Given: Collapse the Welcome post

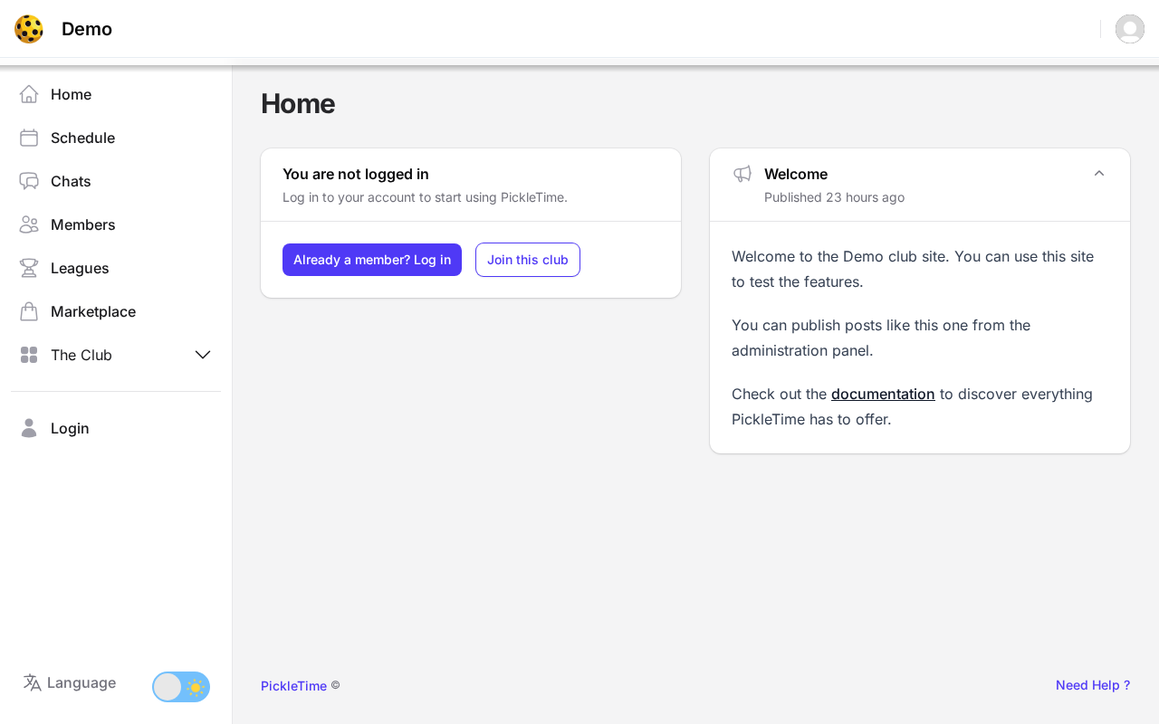Looking at the screenshot, I should click(x=1099, y=174).
